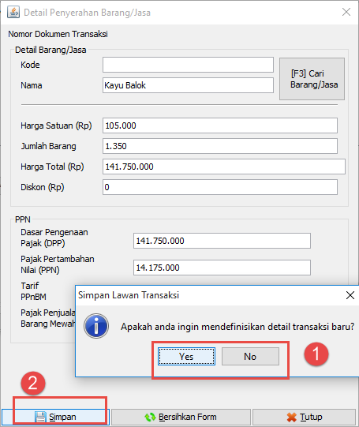This screenshot has height=427, width=359.
Task: Click the Jumlah Barang label
Action: click(x=48, y=146)
